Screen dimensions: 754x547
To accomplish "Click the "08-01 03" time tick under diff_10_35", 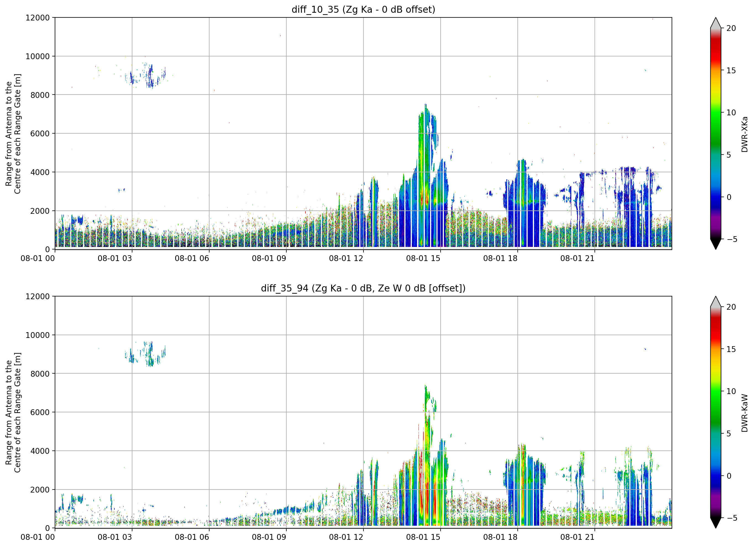I will [115, 258].
